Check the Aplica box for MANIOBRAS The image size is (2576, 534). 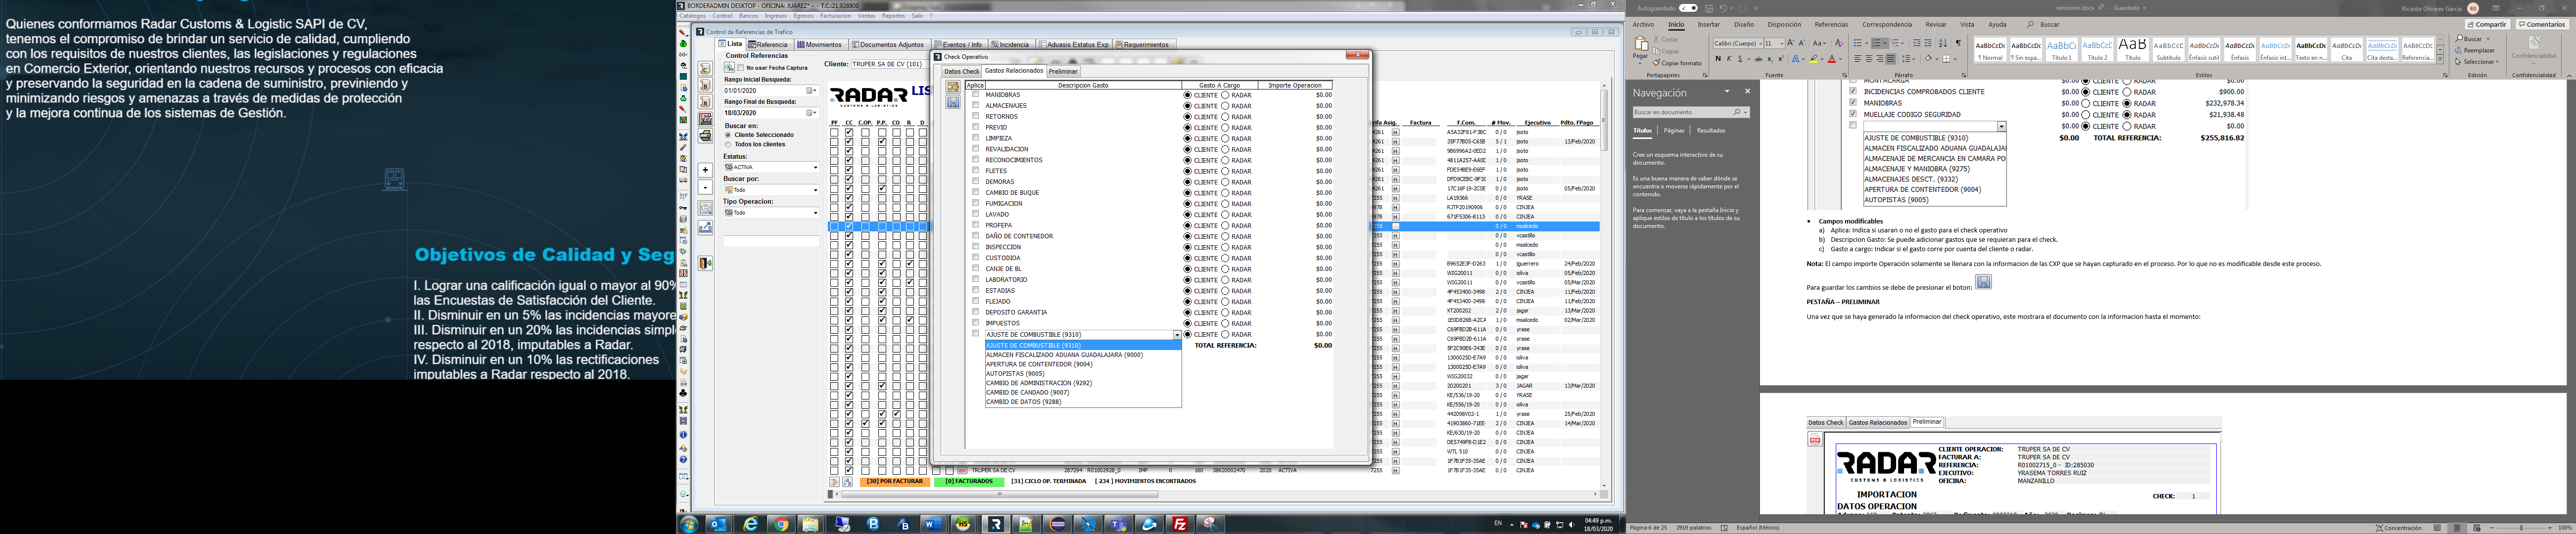click(976, 94)
